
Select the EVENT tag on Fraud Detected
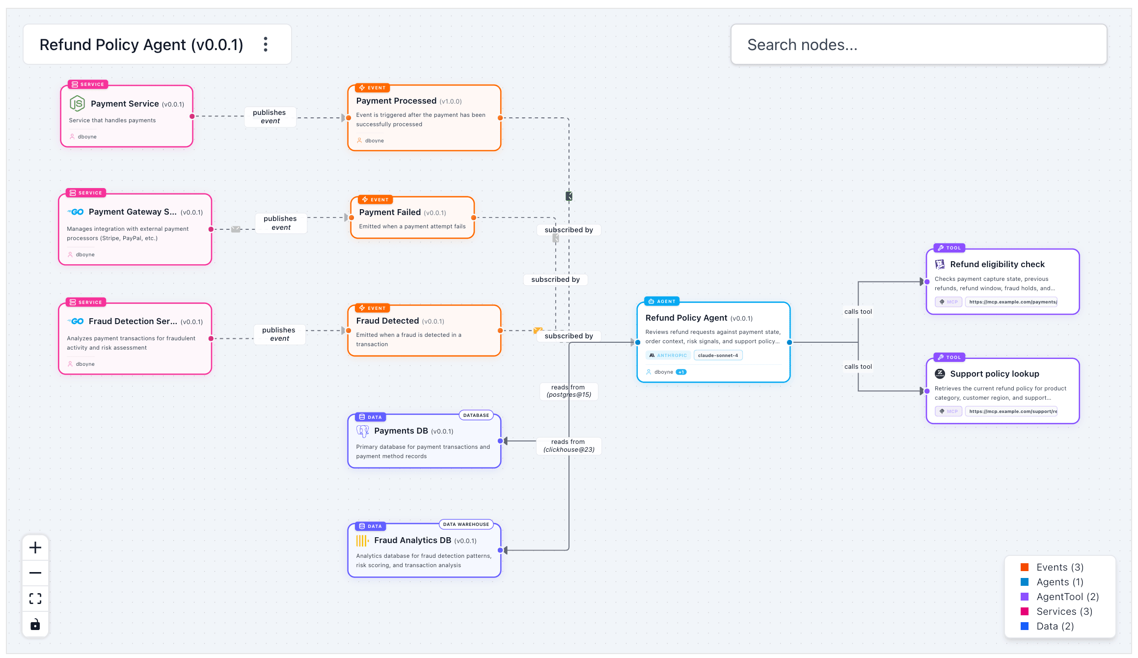click(372, 308)
